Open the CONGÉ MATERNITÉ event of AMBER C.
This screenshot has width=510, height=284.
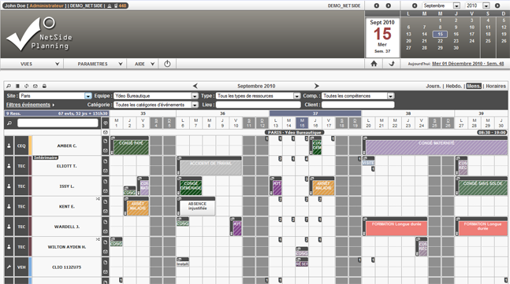pyautogui.click(x=436, y=146)
